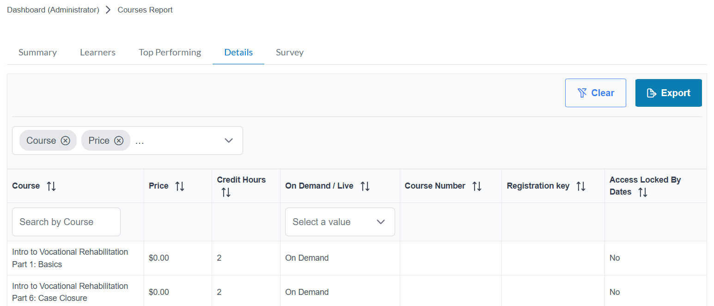Switch to the Survey tab
The width and height of the screenshot is (714, 306).
click(289, 52)
